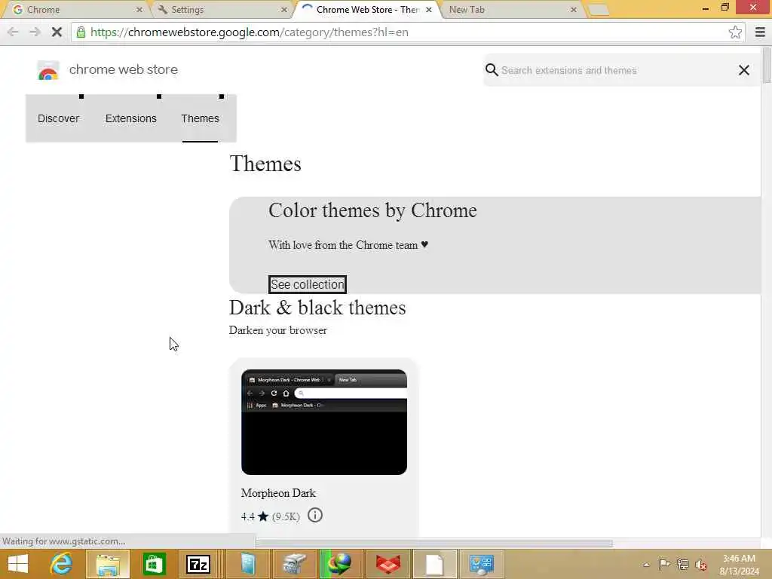
Task: Open Windows Store taskbar icon
Action: pos(154,564)
